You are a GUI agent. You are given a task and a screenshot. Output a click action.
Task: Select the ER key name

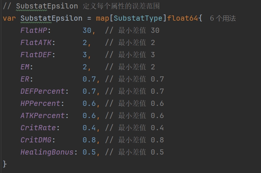(x=25, y=79)
